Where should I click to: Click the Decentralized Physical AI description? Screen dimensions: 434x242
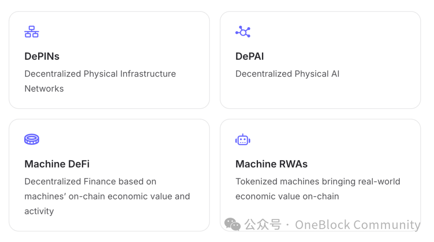click(287, 74)
